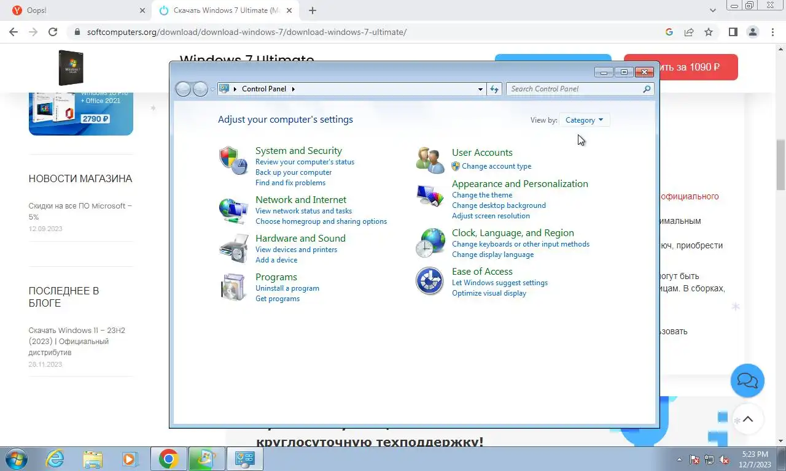Show hidden tray icons arrow
The image size is (786, 471).
679,459
